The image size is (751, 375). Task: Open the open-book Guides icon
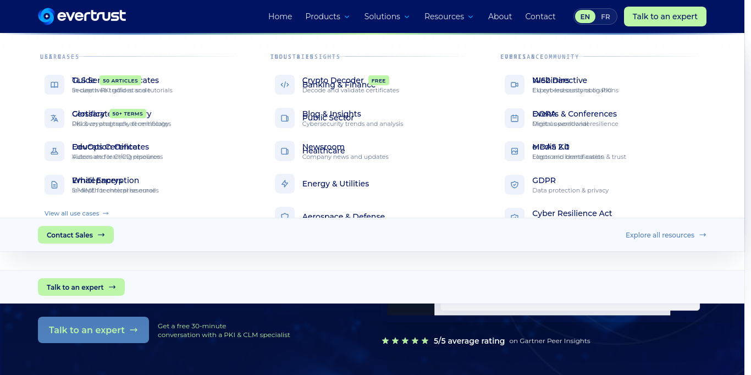54,85
